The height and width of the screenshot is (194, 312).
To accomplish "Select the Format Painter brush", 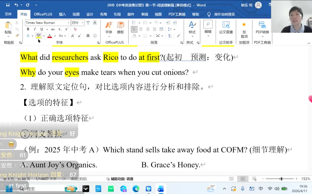I will (x=17, y=35).
